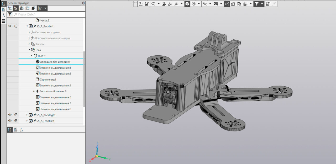
Task: Hide the S5_A_BackLeft component with eye icon
Action: 10,26
